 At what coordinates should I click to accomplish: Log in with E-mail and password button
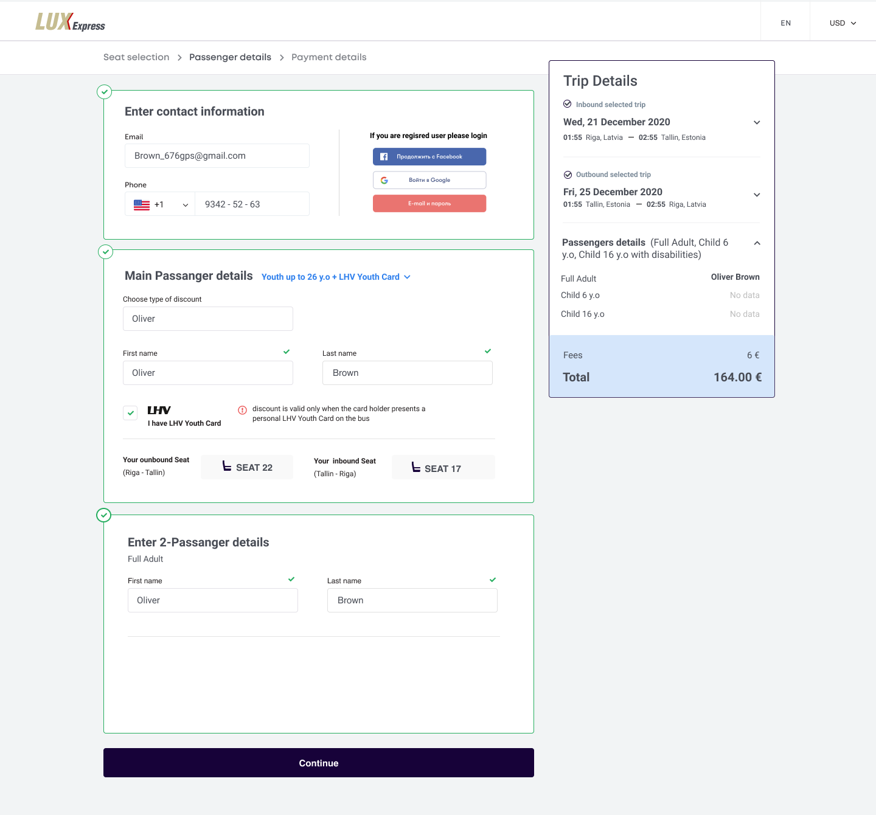coord(429,204)
